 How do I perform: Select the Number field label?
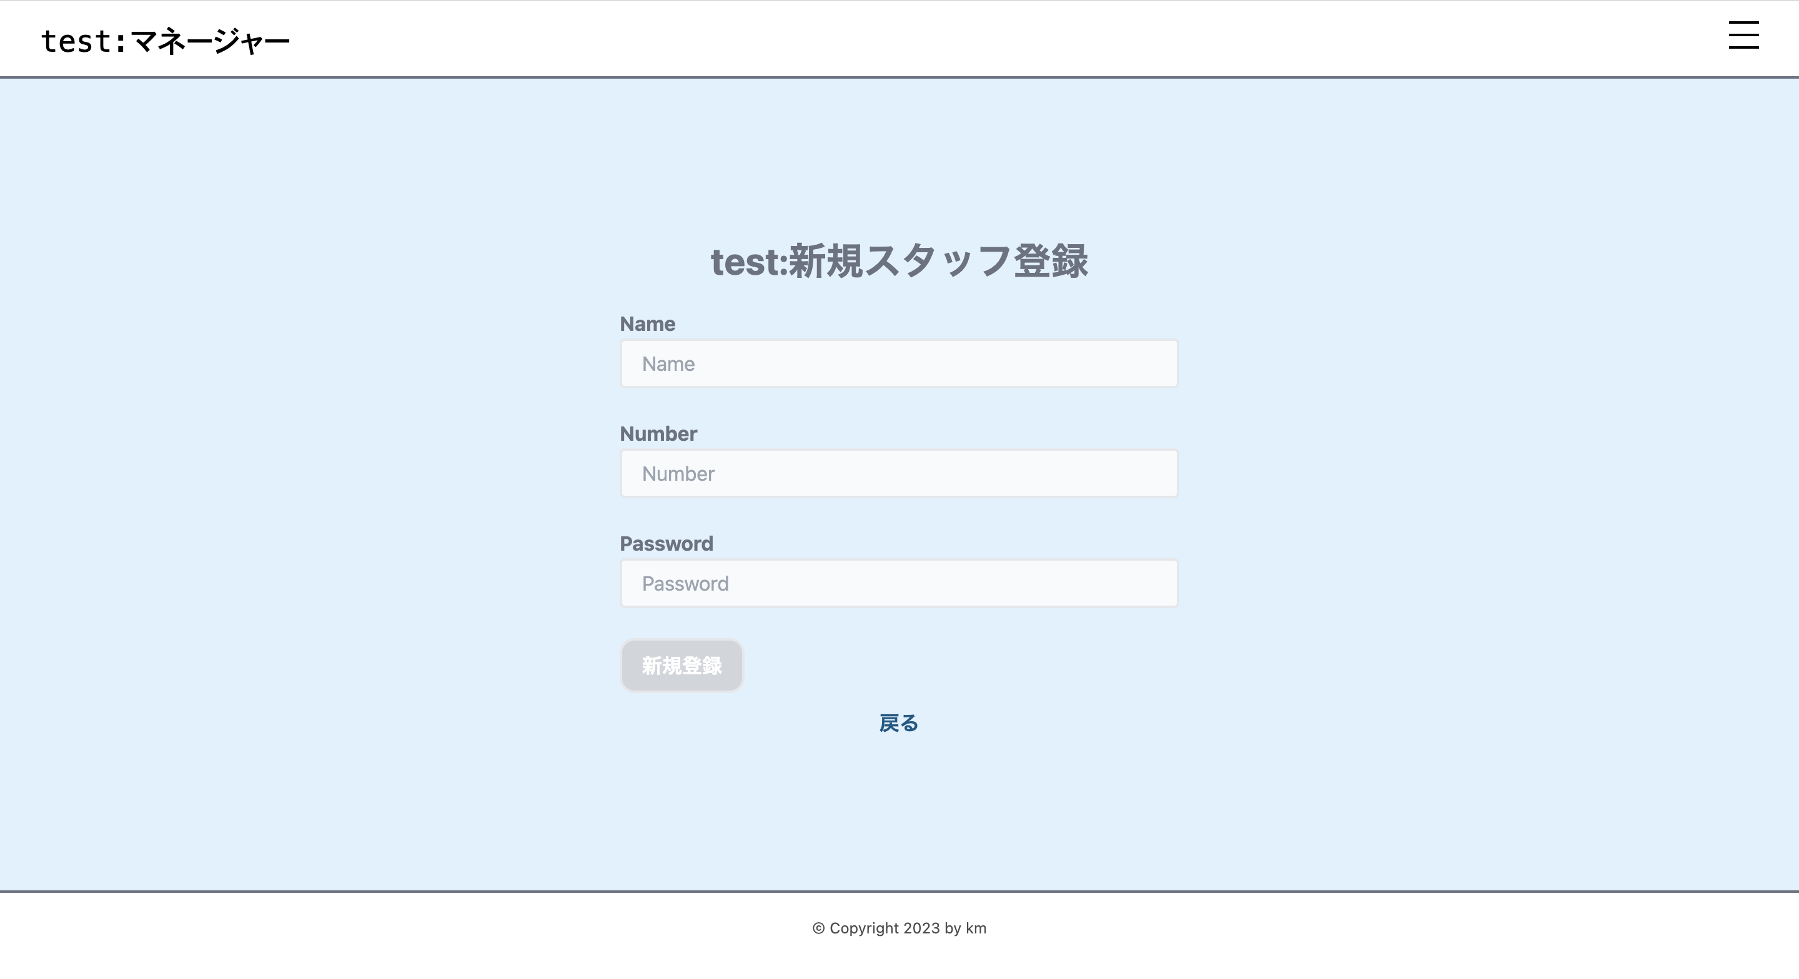coord(658,433)
